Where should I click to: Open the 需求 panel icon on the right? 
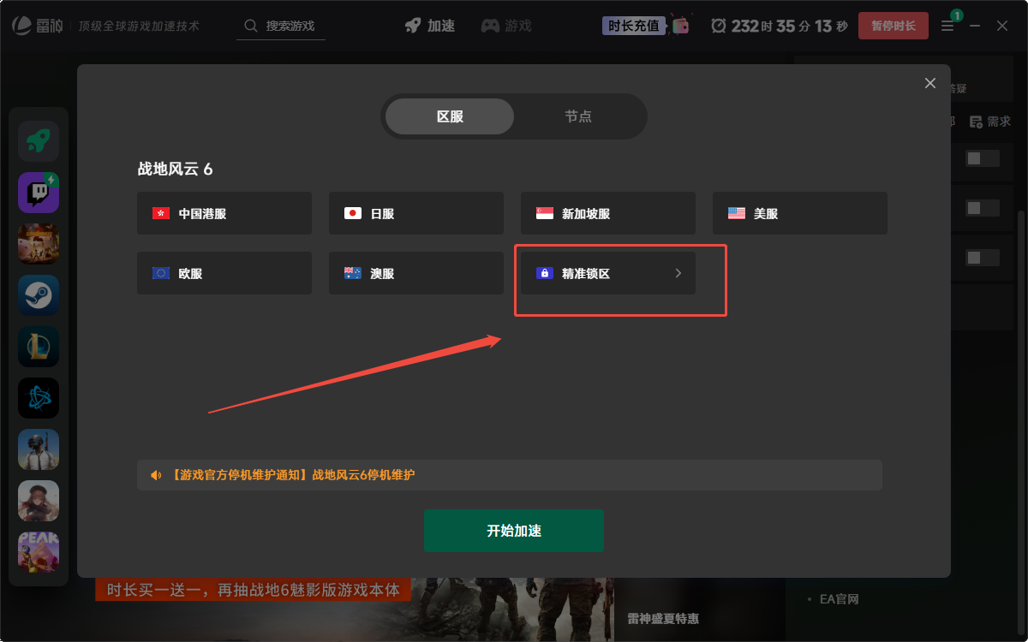pyautogui.click(x=989, y=121)
